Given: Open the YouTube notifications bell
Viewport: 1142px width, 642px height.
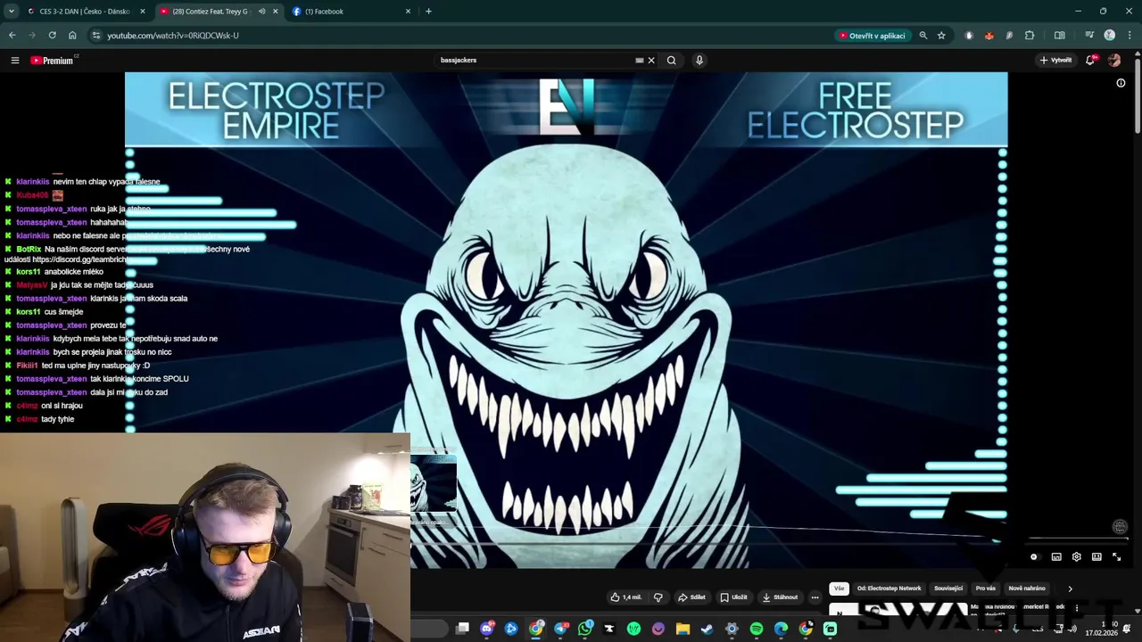Looking at the screenshot, I should pyautogui.click(x=1090, y=61).
